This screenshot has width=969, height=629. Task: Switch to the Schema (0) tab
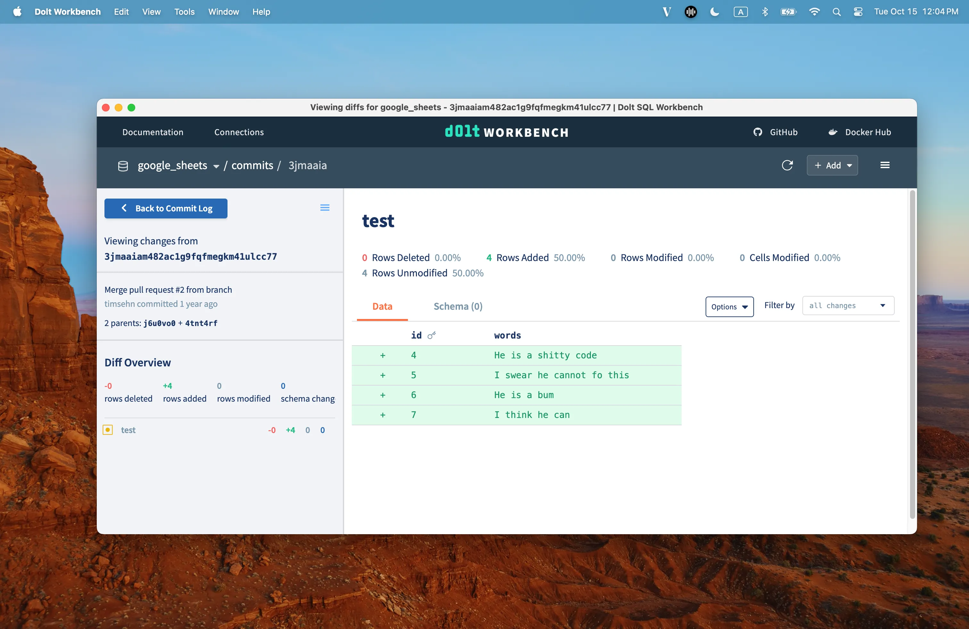[x=458, y=306]
